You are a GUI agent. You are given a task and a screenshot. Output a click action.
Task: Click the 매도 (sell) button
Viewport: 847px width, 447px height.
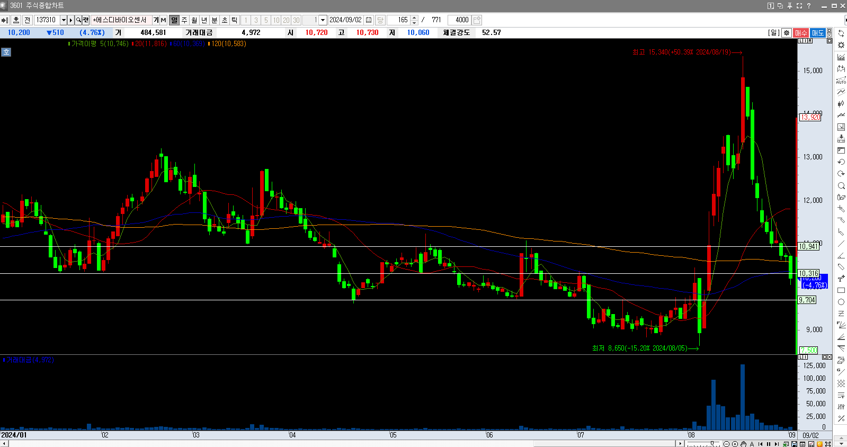(x=818, y=33)
